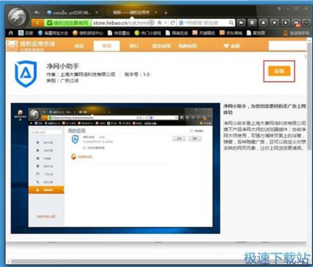Open the app screenshot preview image
This screenshot has height=267, width=313.
coord(115,168)
